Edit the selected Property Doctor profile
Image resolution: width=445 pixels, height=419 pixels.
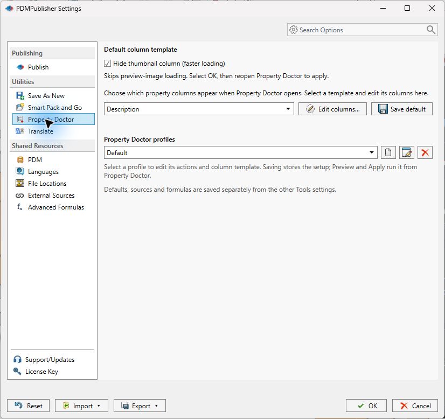[406, 152]
